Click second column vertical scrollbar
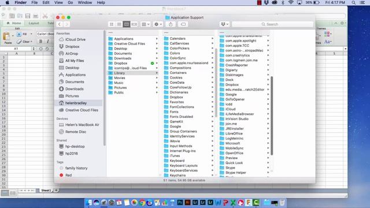370x208 pixels. (x=216, y=83)
